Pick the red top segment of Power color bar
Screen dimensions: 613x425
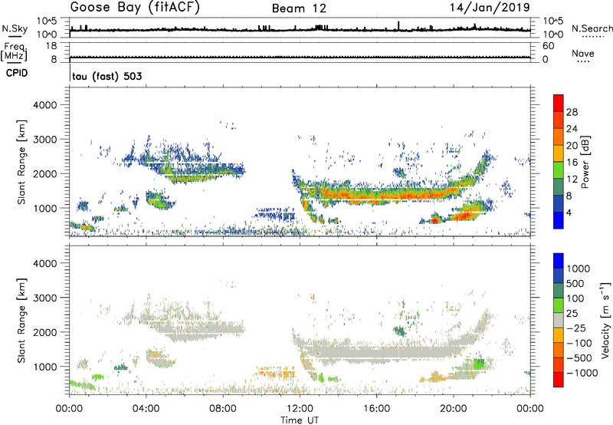pos(559,104)
